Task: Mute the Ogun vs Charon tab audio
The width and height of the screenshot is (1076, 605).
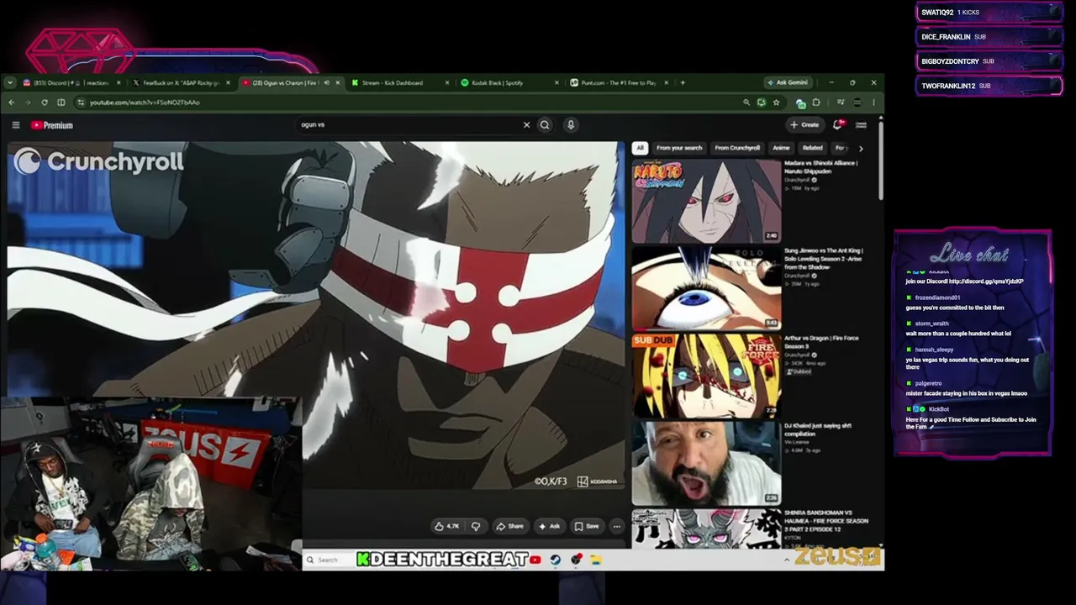Action: (326, 83)
